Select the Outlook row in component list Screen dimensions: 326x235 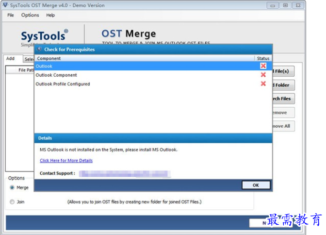coord(153,66)
